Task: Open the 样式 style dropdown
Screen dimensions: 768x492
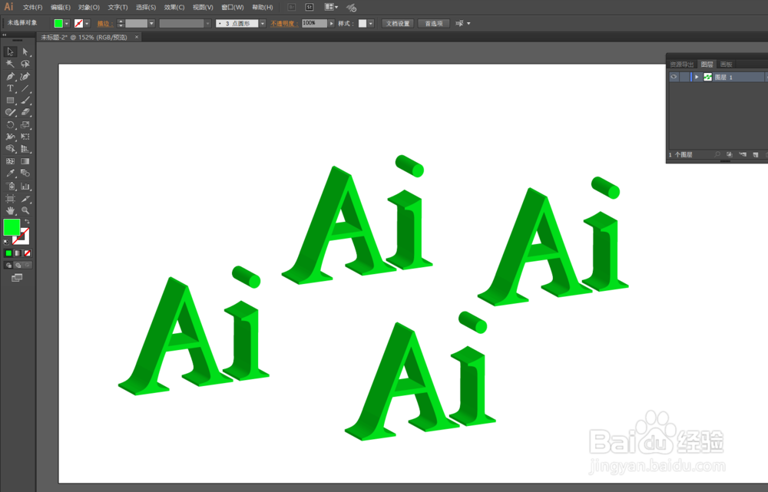Action: (371, 24)
